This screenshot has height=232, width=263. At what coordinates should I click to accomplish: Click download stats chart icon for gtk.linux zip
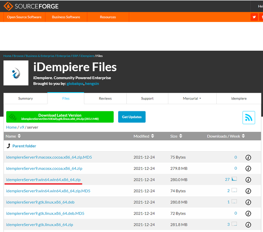pyautogui.click(x=234, y=224)
